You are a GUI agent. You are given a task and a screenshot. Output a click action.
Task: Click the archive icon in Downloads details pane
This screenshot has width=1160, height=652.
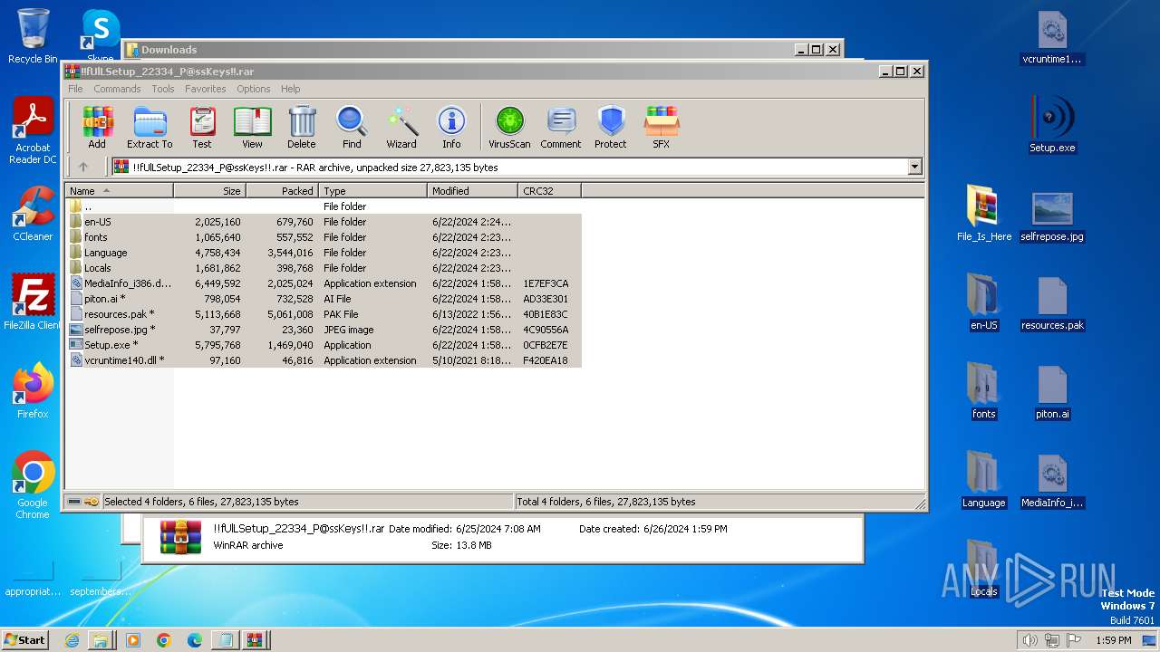click(180, 536)
